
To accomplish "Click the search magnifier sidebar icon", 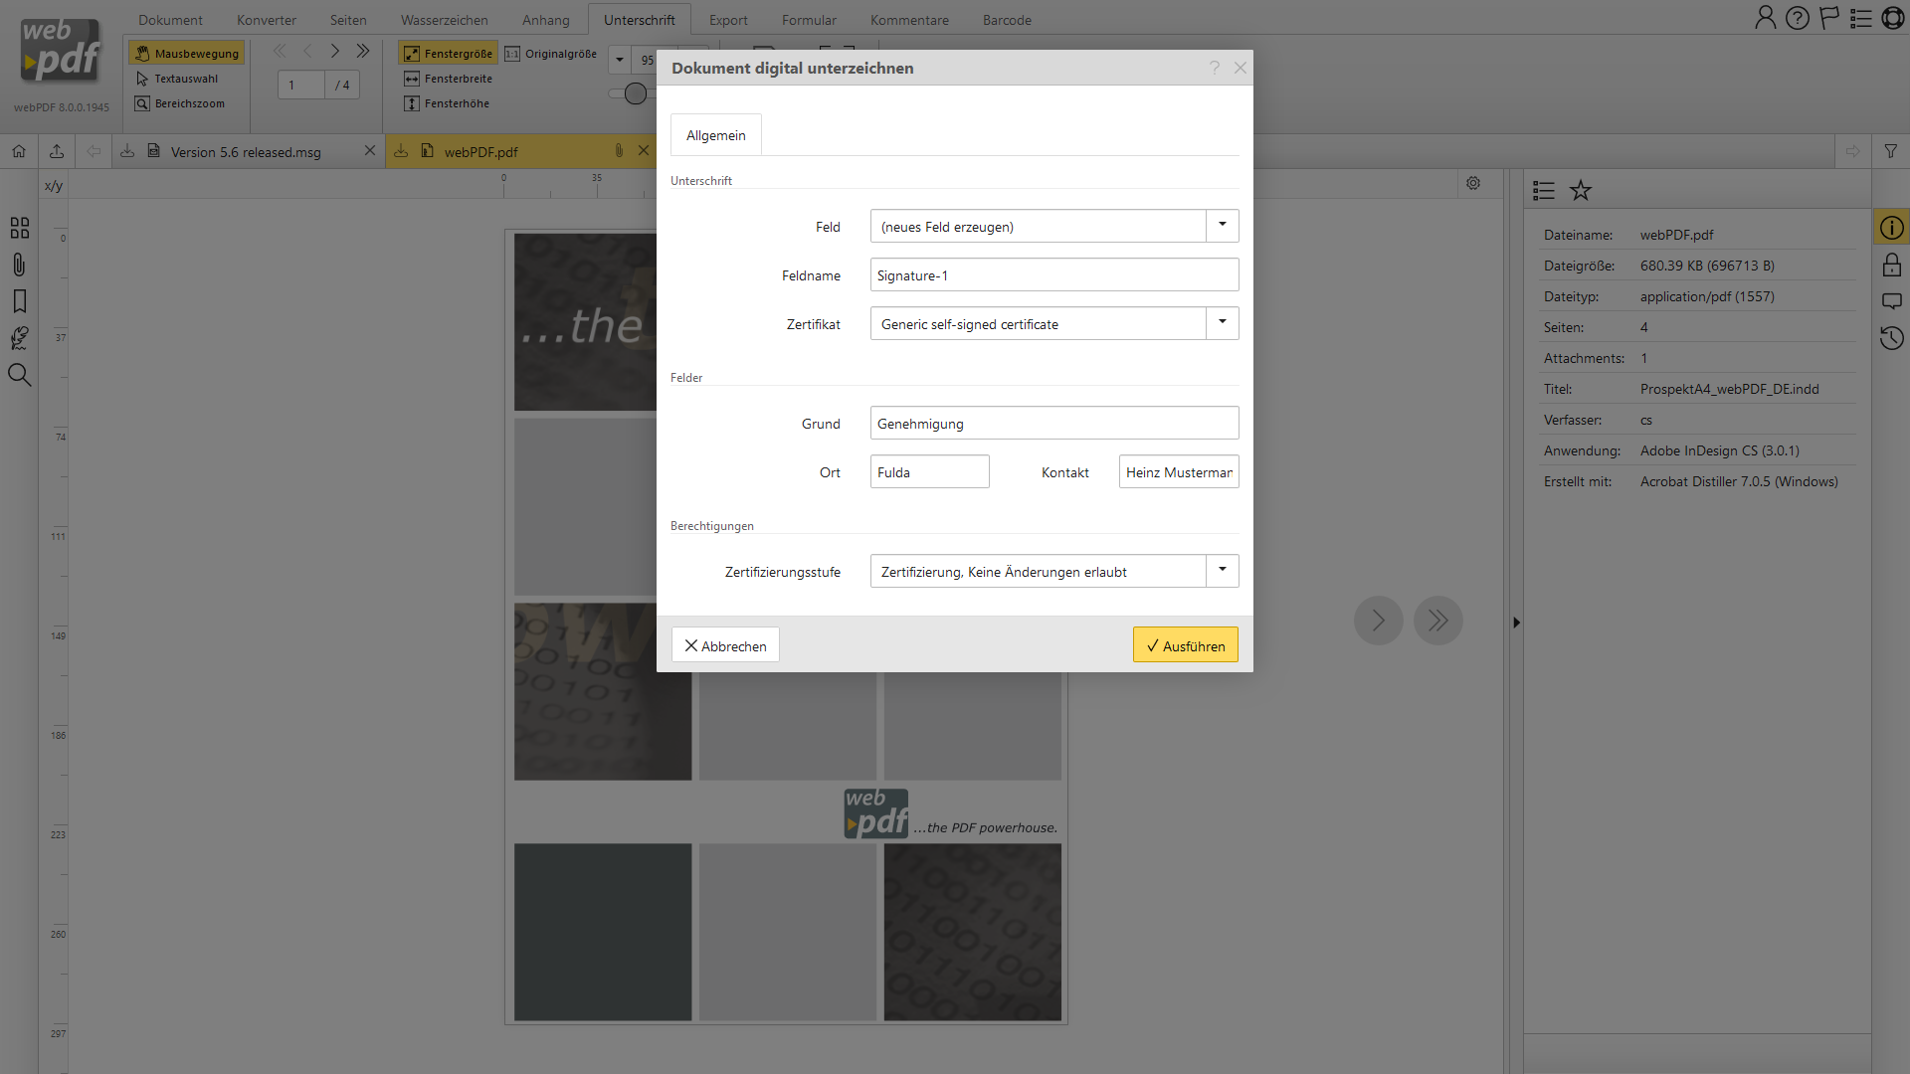I will (x=19, y=375).
